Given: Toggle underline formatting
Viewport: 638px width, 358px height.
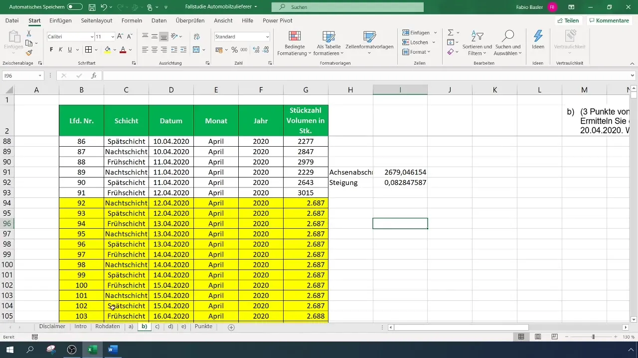Looking at the screenshot, I should (x=70, y=50).
